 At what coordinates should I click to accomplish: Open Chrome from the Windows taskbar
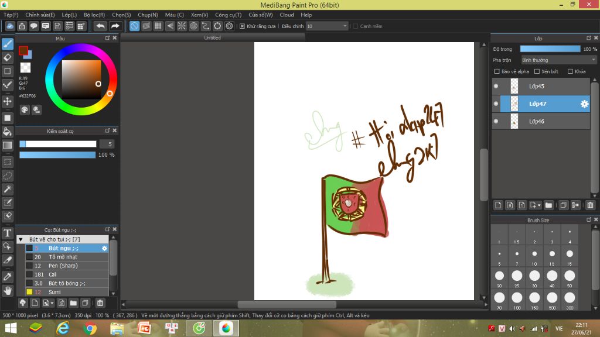click(x=90, y=328)
